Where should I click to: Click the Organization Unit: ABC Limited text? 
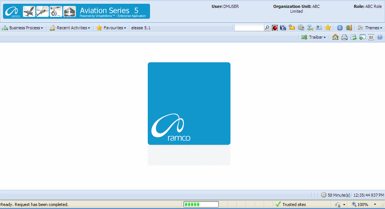click(296, 9)
